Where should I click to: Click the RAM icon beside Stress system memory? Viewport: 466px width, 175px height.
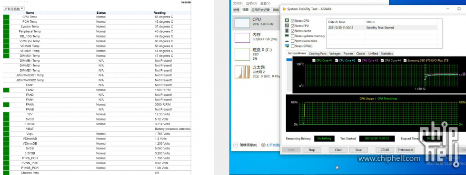click(287, 36)
